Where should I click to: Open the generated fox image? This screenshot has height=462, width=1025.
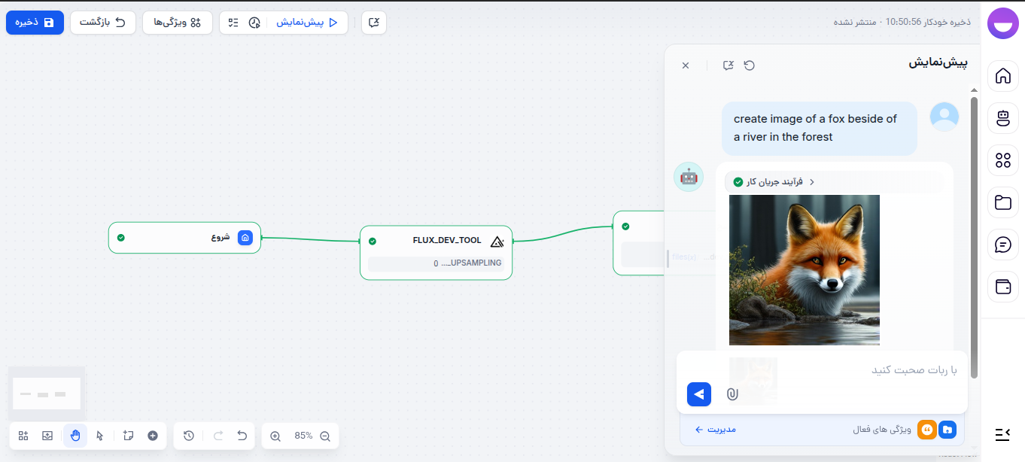804,269
